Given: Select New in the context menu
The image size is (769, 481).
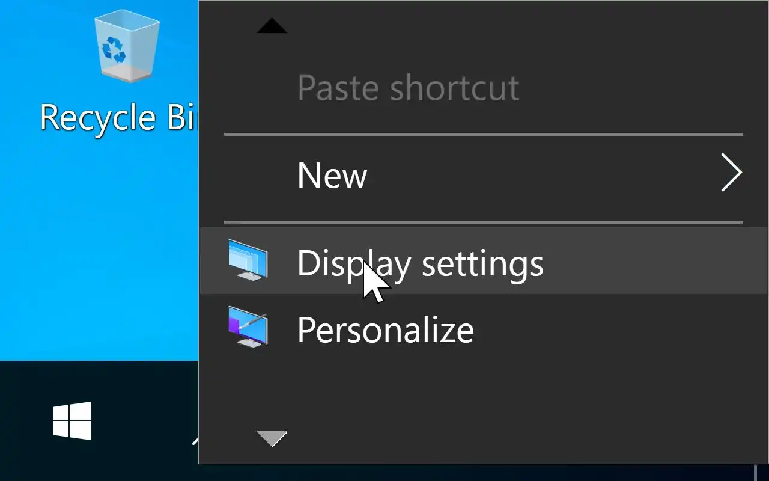Looking at the screenshot, I should 332,175.
